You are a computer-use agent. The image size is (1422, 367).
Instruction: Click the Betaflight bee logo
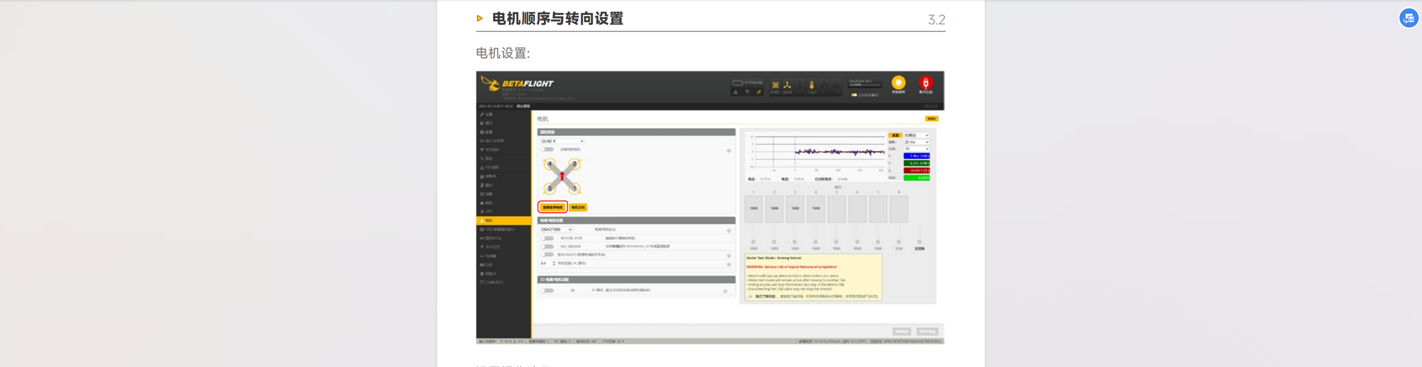(489, 84)
